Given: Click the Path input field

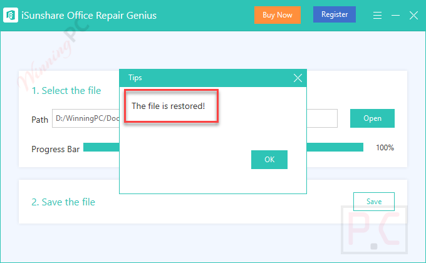Looking at the screenshot, I should (195, 118).
